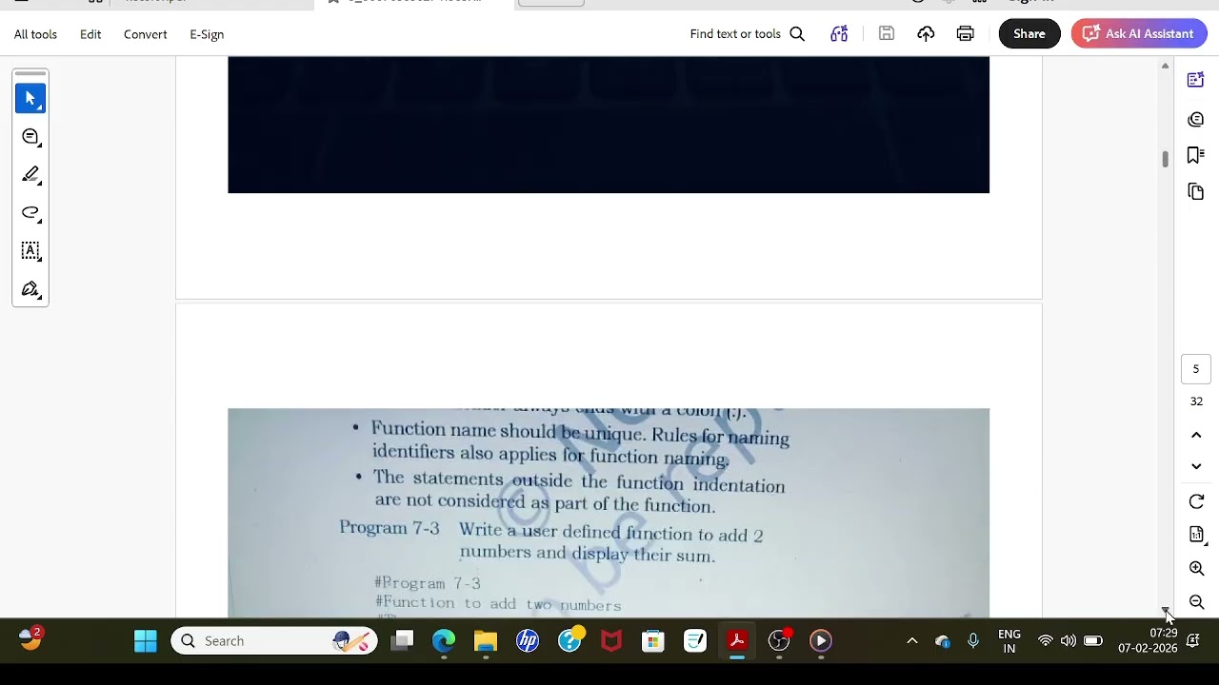
Task: Open the page display options icon
Action: tap(1196, 535)
